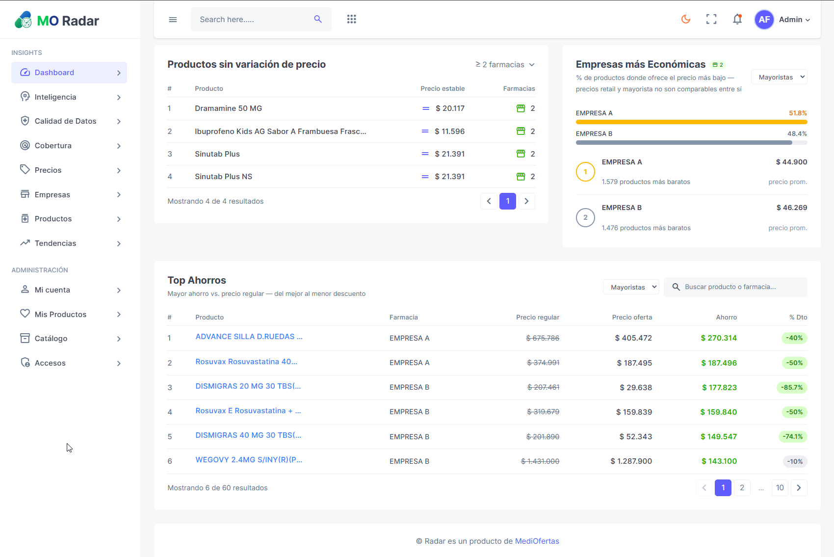This screenshot has height=557, width=834.
Task: Expand the Productos chevron
Action: (119, 219)
